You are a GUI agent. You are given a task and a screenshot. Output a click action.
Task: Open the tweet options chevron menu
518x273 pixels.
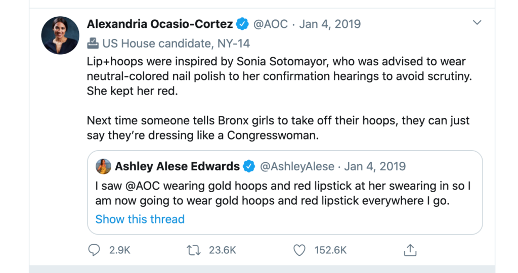(477, 23)
